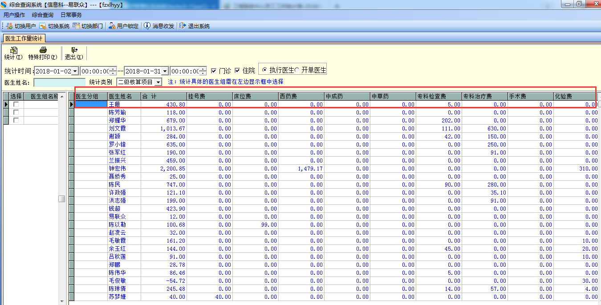Click the 医生分组 column header
The image size is (601, 305).
[x=91, y=96]
